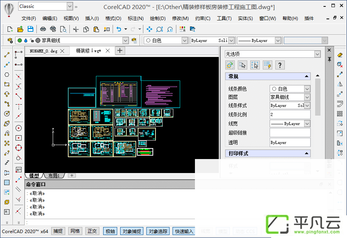Close the NONAME_0.dwg tab

[63, 51]
